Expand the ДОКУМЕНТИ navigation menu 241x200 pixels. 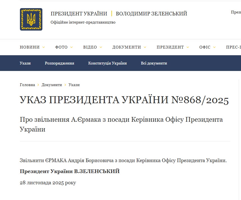(x=129, y=47)
